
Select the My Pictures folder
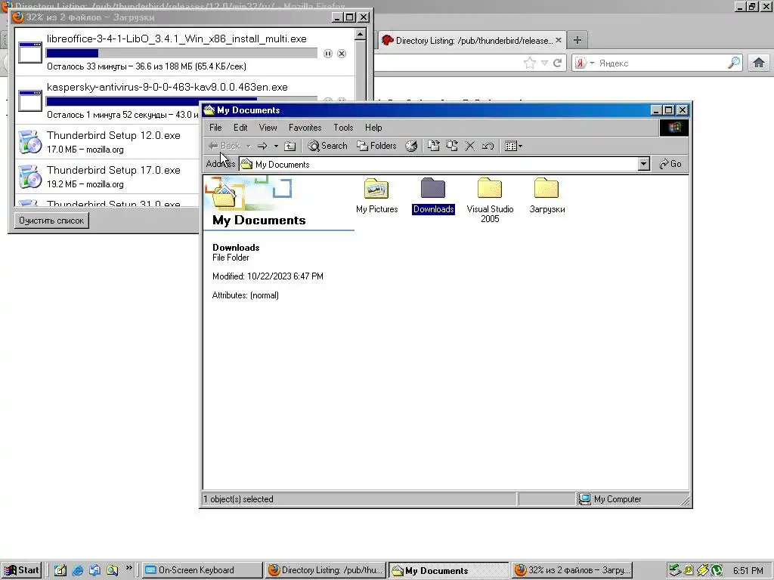(376, 196)
